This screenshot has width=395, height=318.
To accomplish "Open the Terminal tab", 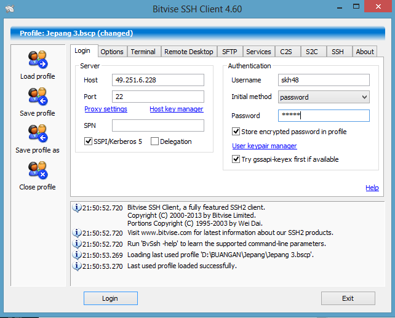I will tap(143, 52).
